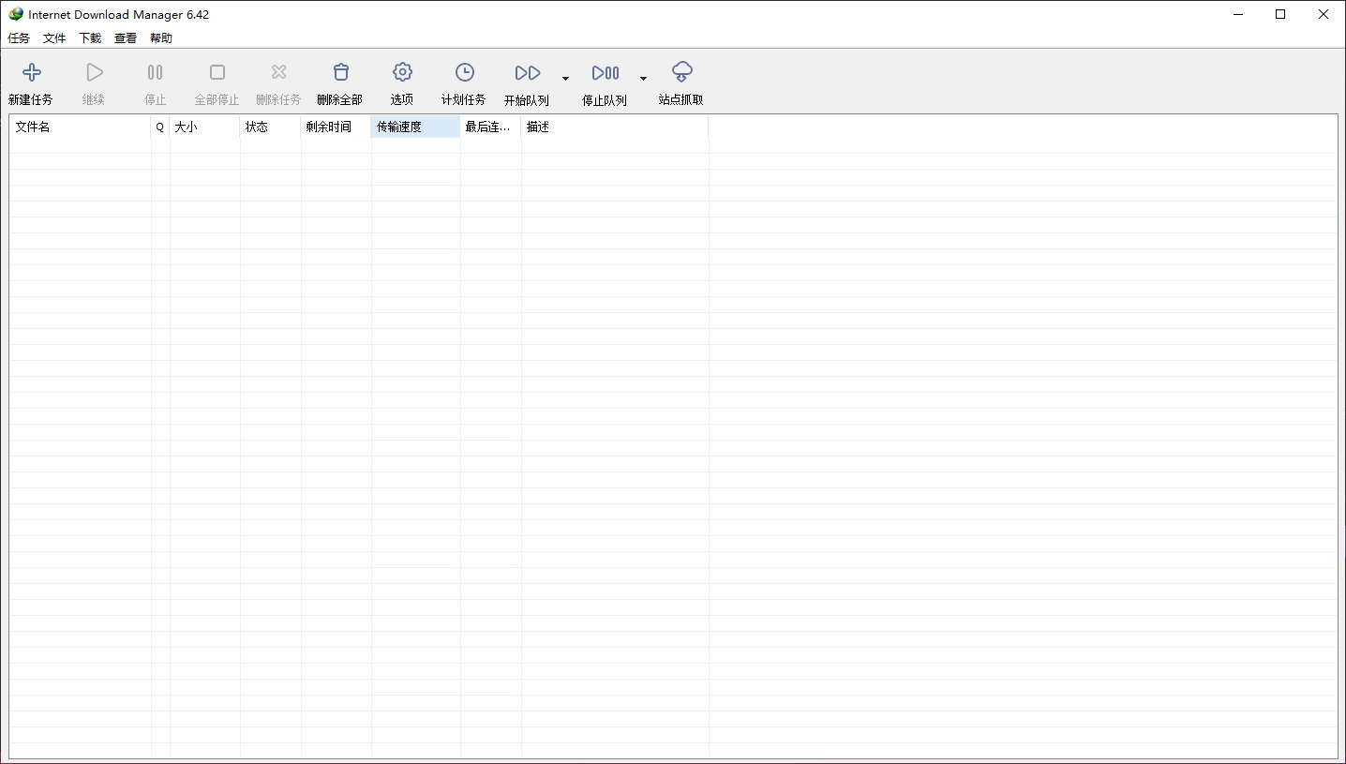
Task: Open 选项 gear settings
Action: point(402,72)
